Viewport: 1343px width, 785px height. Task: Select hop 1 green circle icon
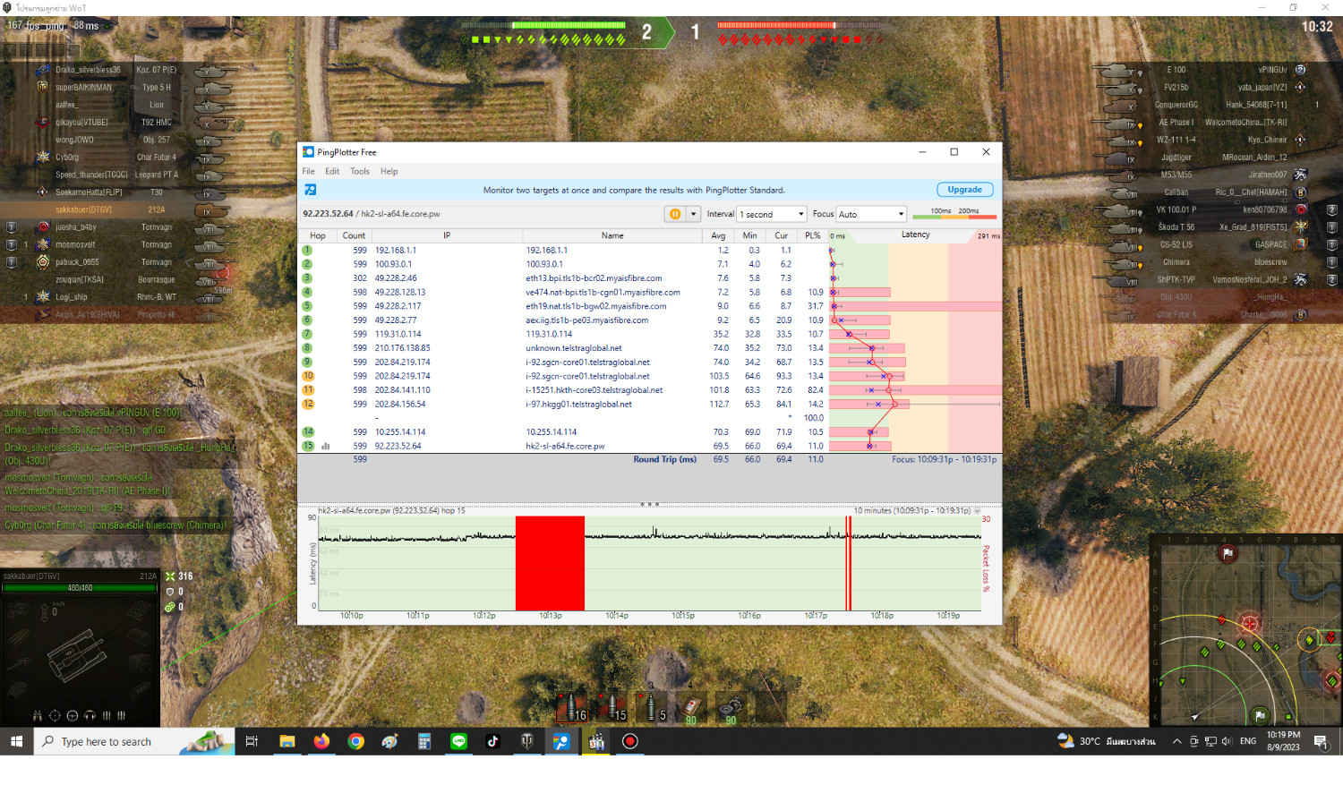[x=307, y=251]
